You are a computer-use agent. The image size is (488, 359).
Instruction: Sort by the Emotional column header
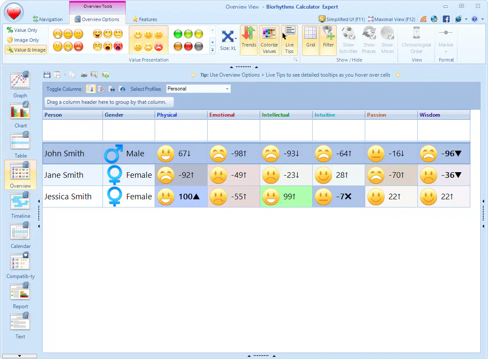click(234, 115)
